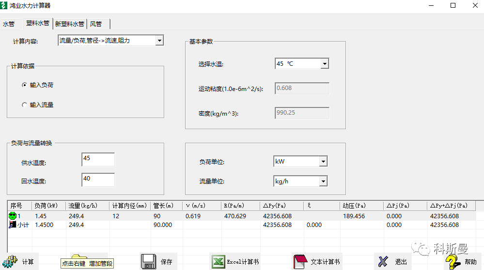Screen dimensions: 484x270
Task: Open 帮助 question mark icon
Action: click(452, 261)
